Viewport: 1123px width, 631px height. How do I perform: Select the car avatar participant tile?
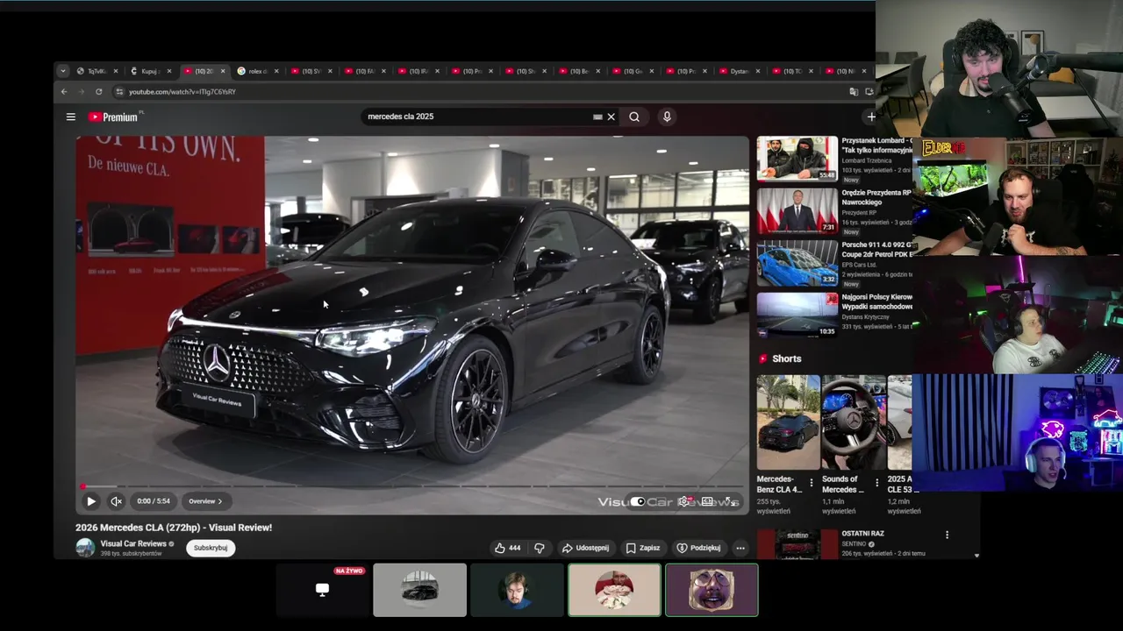click(x=419, y=590)
